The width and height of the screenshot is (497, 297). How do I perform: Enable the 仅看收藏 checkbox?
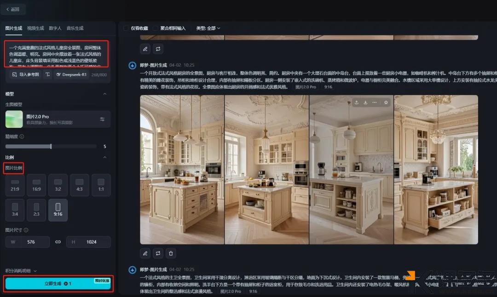tap(126, 28)
